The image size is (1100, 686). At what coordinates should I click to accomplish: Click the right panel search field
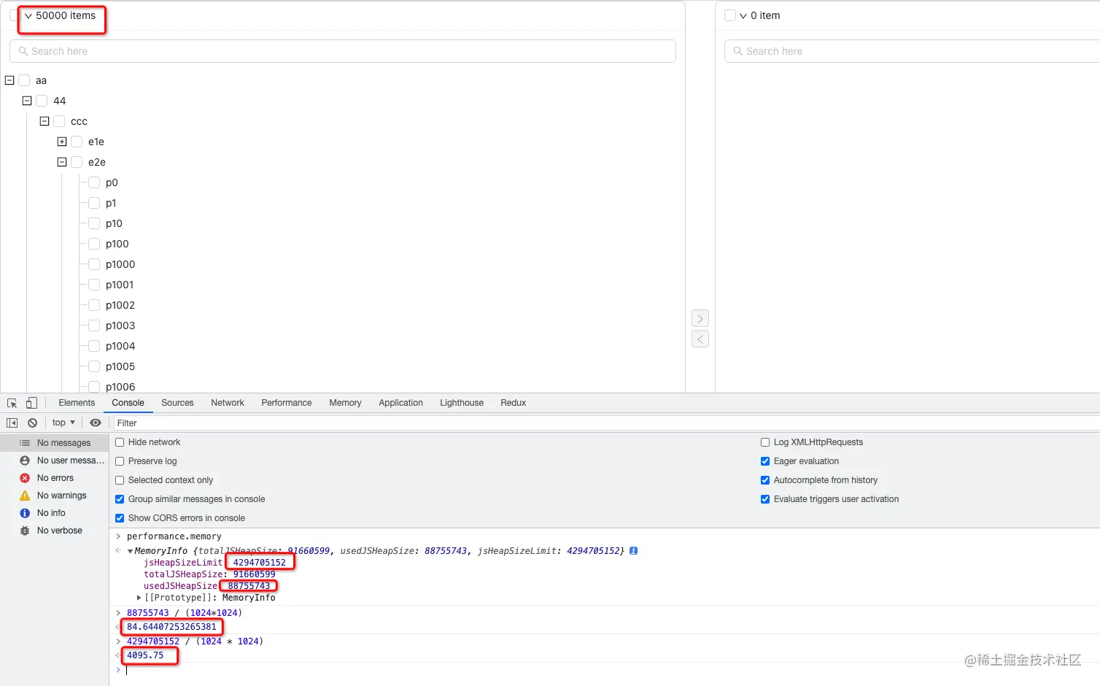[x=912, y=51]
